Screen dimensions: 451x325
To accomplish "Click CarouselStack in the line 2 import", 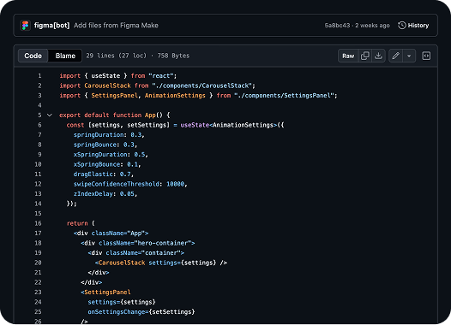I will (x=107, y=86).
